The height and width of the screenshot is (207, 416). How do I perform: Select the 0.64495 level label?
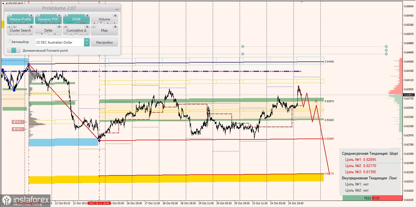click(329, 61)
